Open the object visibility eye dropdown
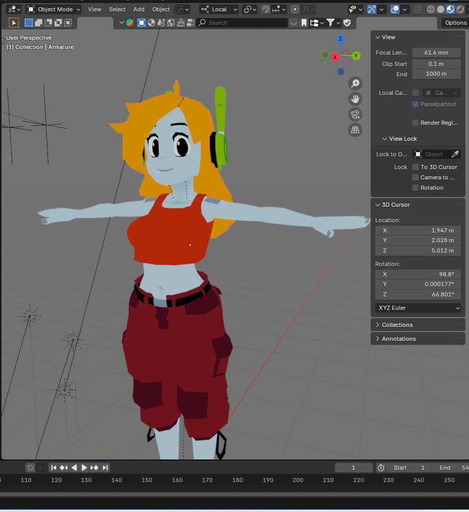The height and width of the screenshot is (512, 469). pos(355,9)
